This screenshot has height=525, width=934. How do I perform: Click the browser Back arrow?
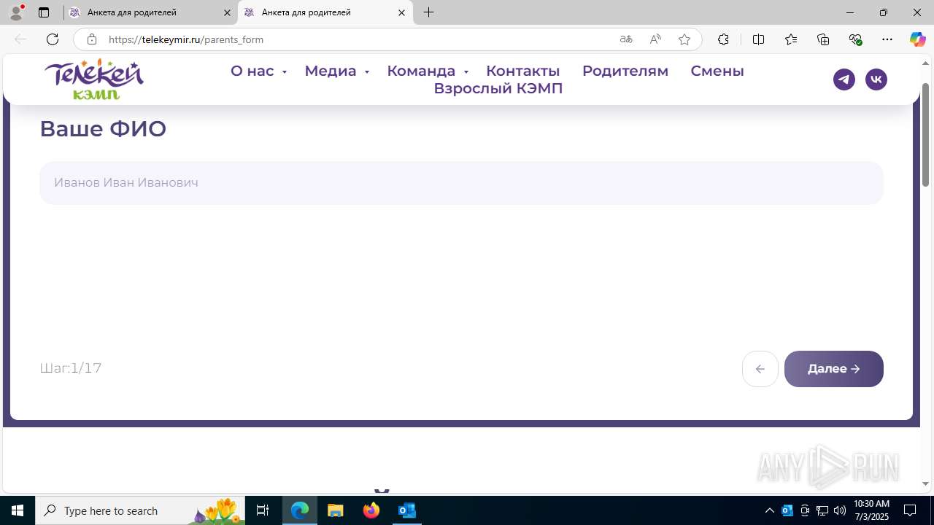coord(20,39)
